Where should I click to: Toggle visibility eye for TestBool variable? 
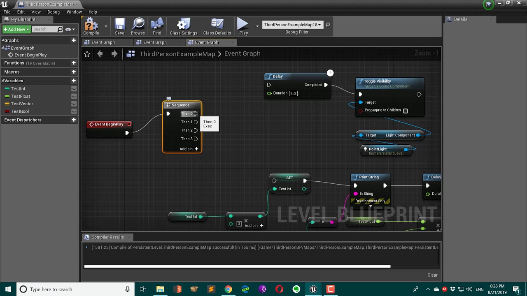point(74,111)
